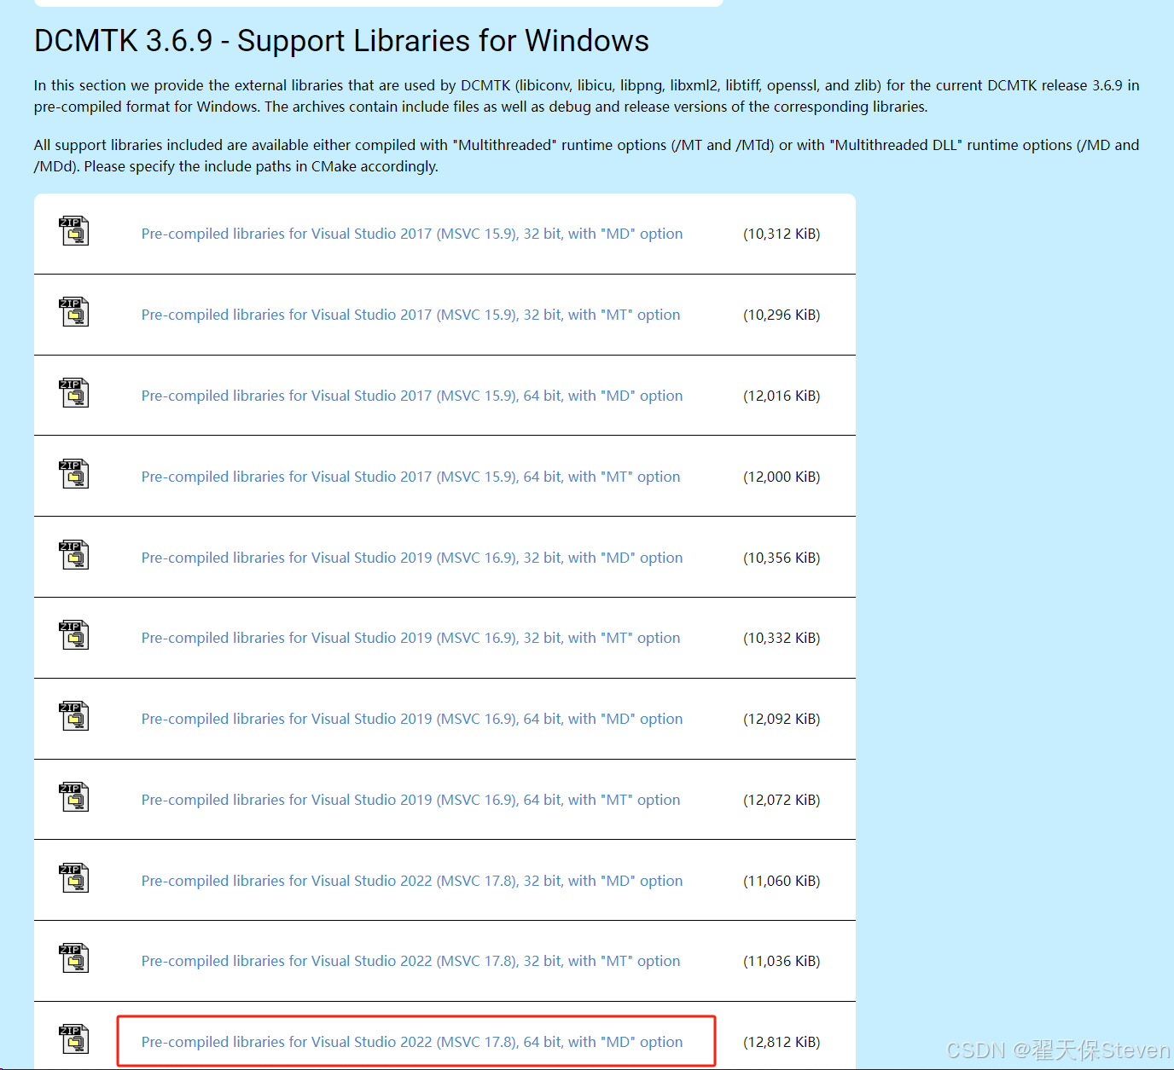This screenshot has height=1070, width=1174.
Task: Select the (12,000 KiB) file size text
Action: click(x=782, y=477)
